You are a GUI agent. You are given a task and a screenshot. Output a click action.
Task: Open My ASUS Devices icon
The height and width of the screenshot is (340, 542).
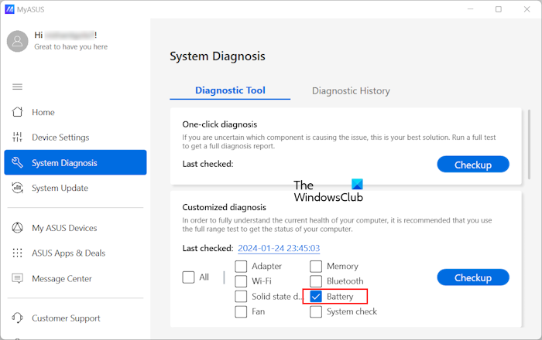pos(17,228)
